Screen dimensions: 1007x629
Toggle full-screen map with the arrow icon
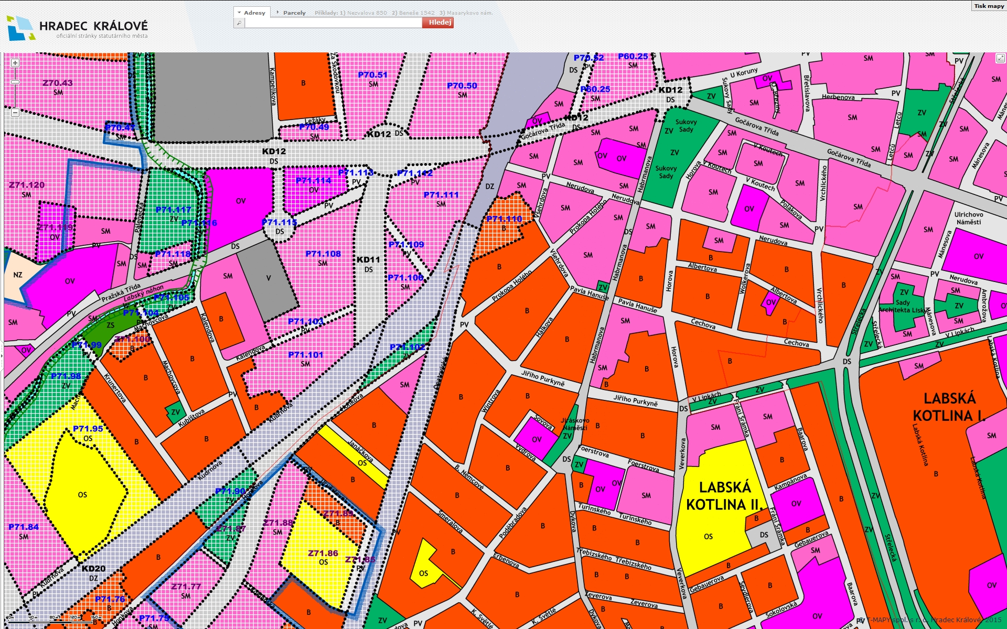(1000, 58)
